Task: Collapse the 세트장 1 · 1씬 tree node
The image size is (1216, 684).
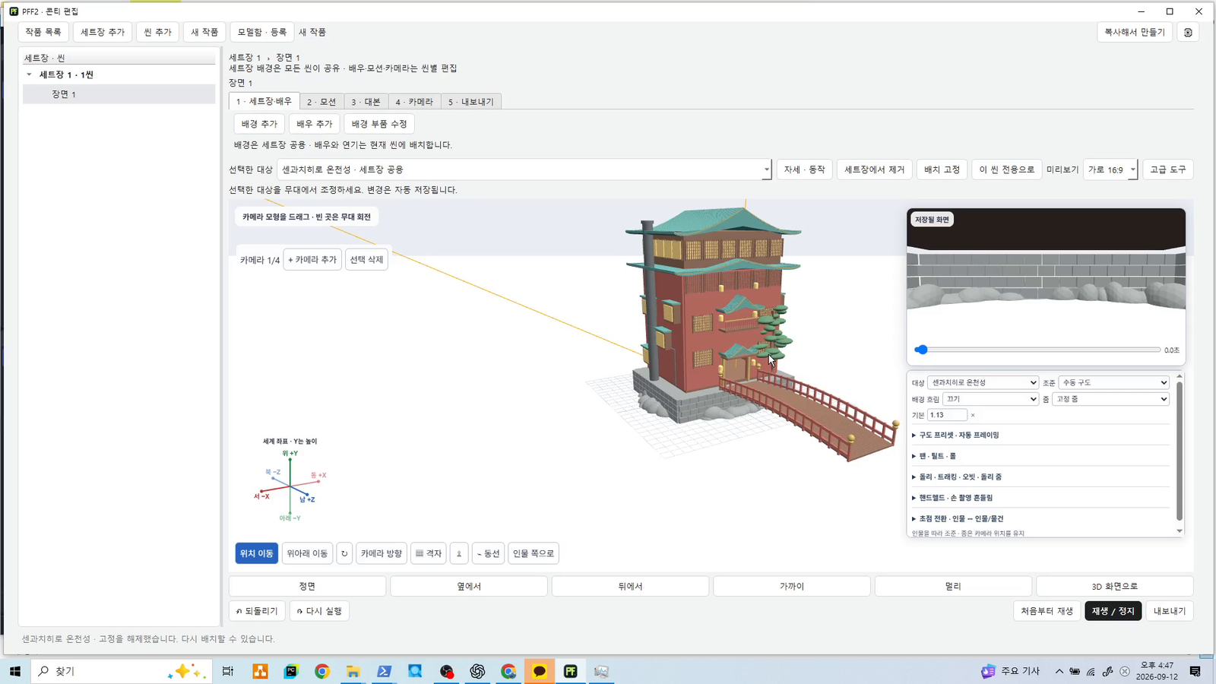Action: (29, 74)
